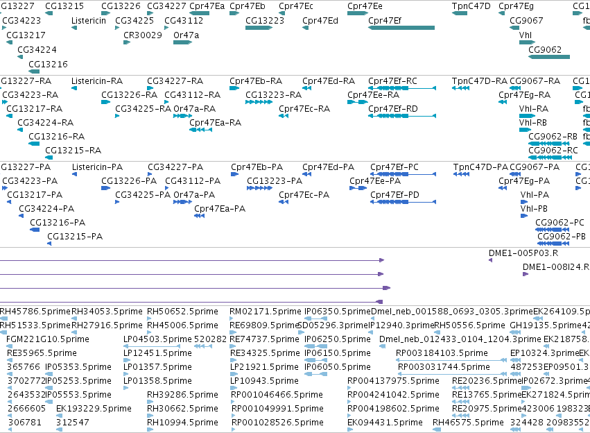Viewport: 590px width, 433px height.
Task: Select the DME1-008I24.R feature label
Action: click(556, 267)
